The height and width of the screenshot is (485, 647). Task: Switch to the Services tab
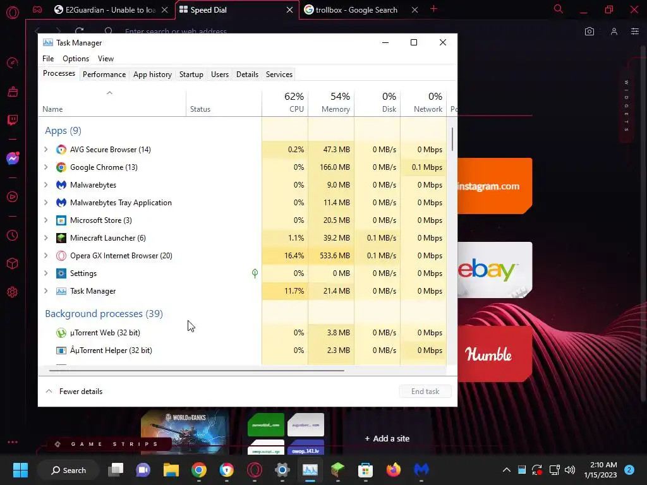point(279,75)
